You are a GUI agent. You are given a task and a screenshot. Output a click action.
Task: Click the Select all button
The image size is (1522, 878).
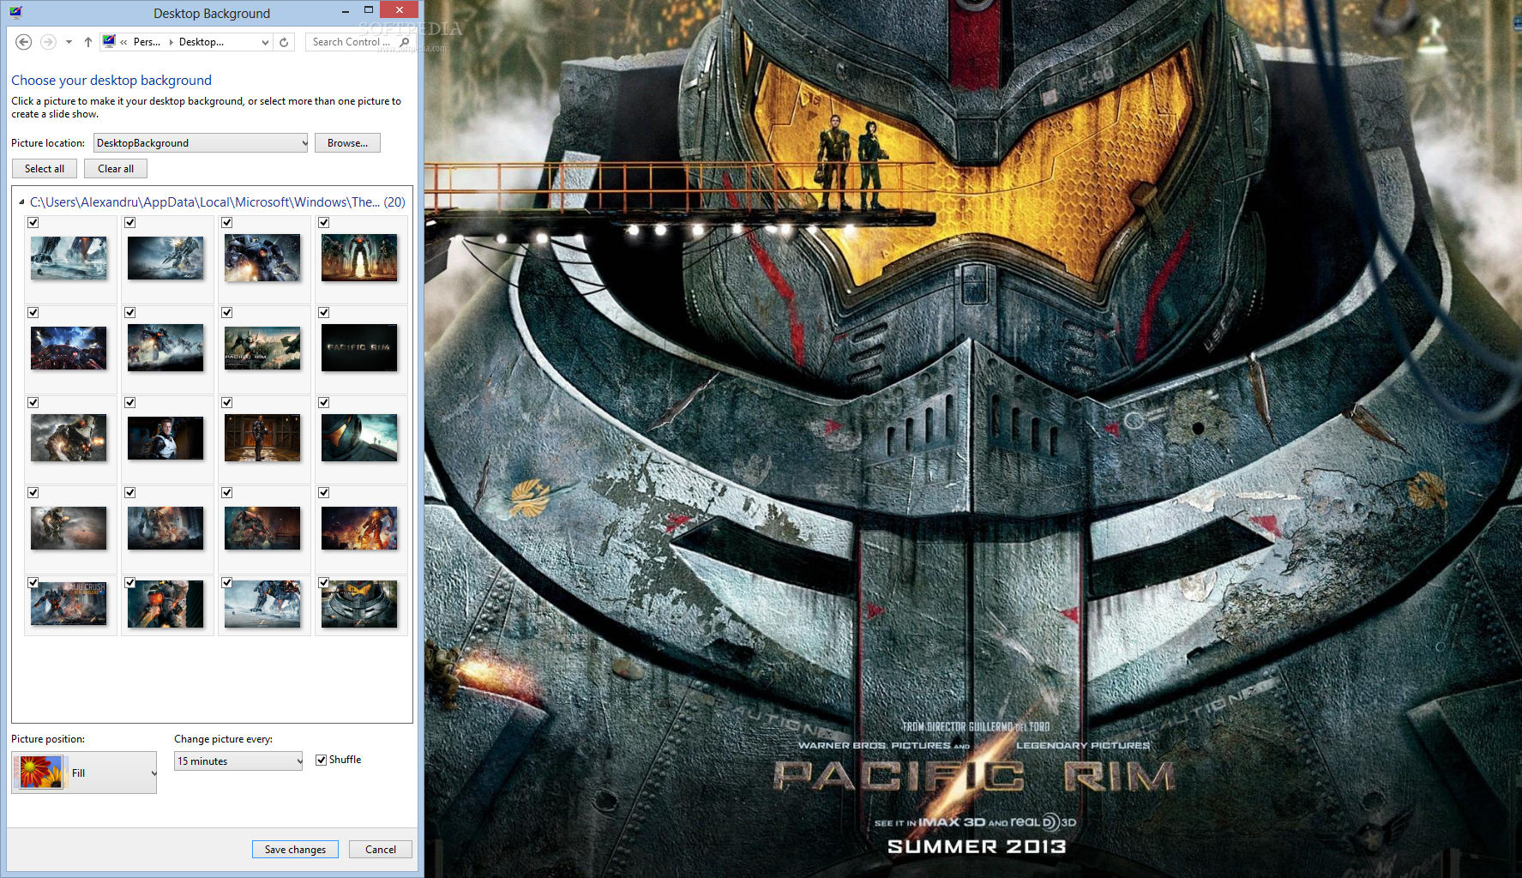pyautogui.click(x=45, y=169)
